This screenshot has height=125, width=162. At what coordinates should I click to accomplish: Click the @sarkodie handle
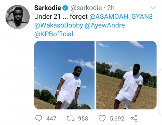(x=86, y=8)
